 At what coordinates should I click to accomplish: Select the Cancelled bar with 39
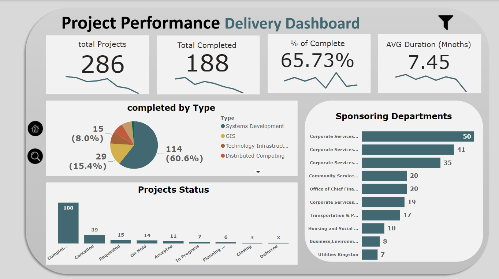94,239
